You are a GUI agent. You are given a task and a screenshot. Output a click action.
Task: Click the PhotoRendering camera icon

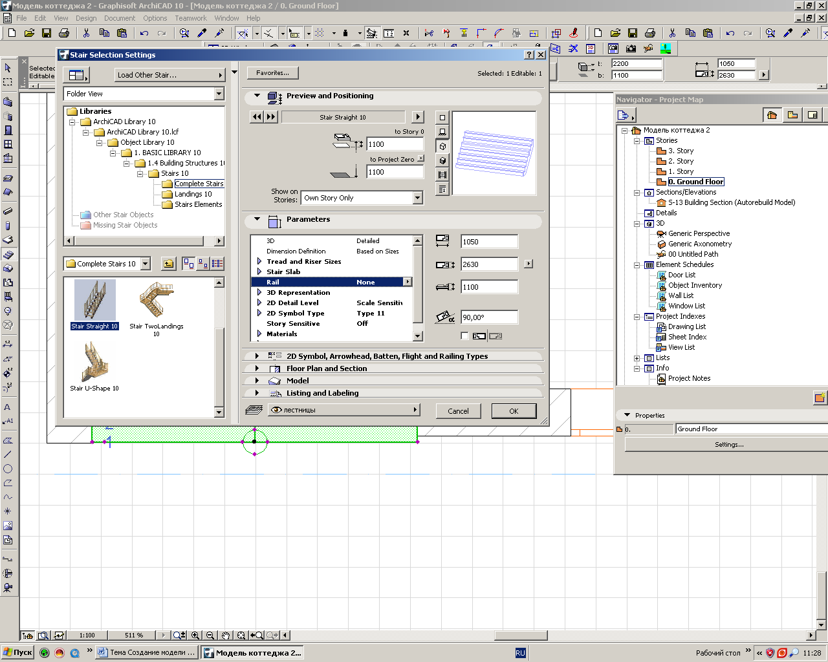point(631,48)
